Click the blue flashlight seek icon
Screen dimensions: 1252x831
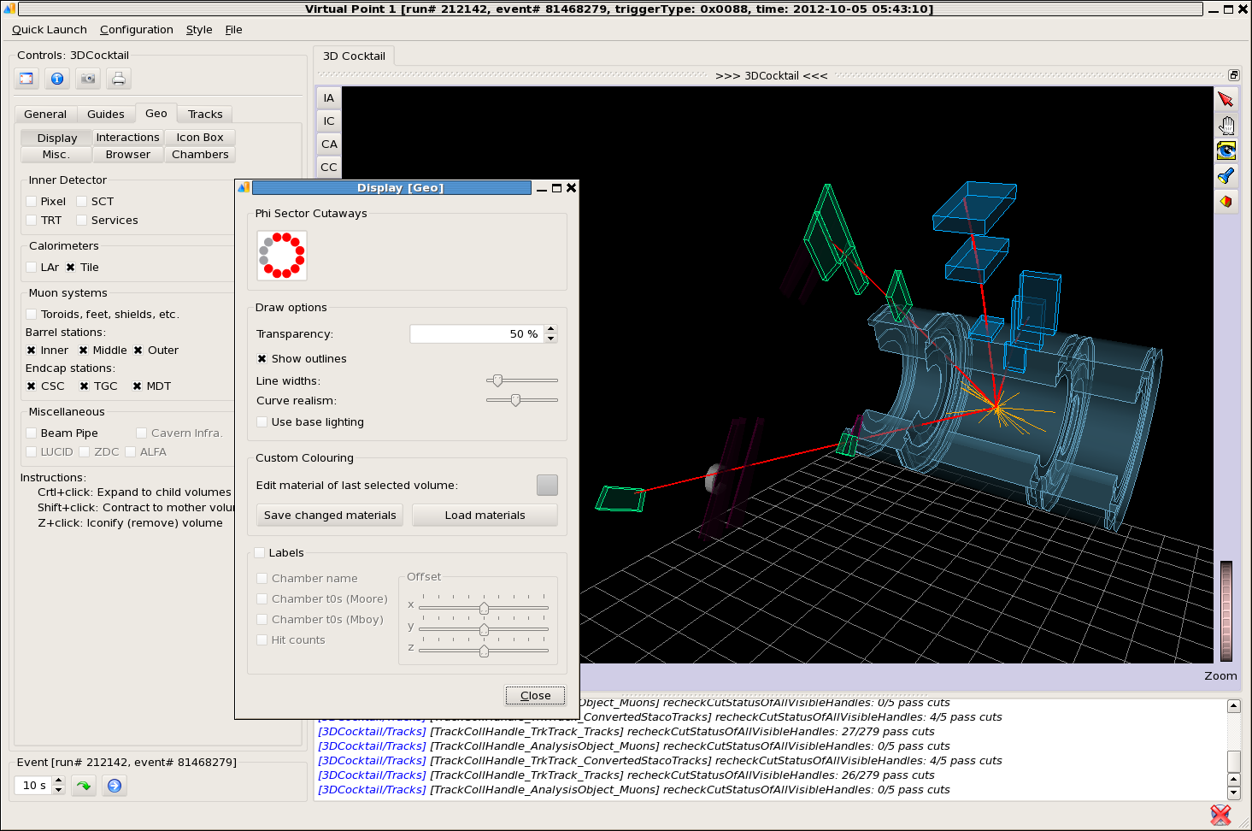pos(1226,176)
